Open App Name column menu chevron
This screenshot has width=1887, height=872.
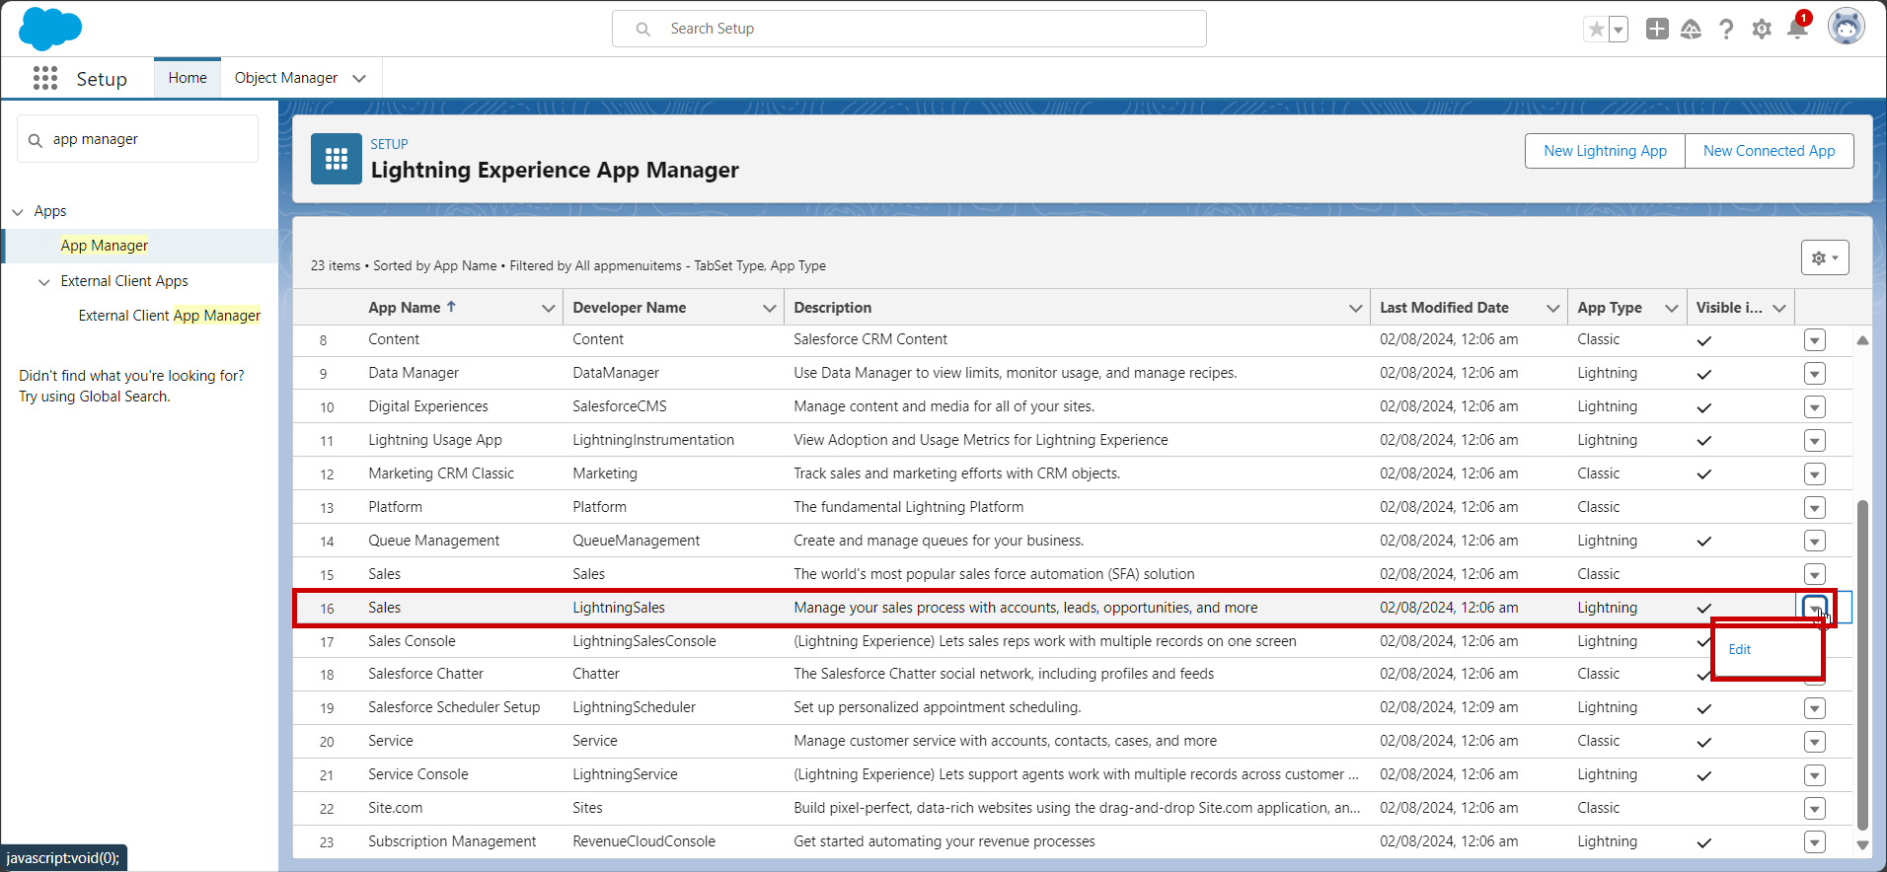point(548,309)
